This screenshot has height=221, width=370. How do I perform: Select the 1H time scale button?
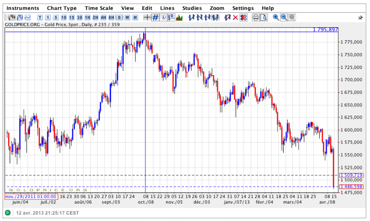coord(87,17)
